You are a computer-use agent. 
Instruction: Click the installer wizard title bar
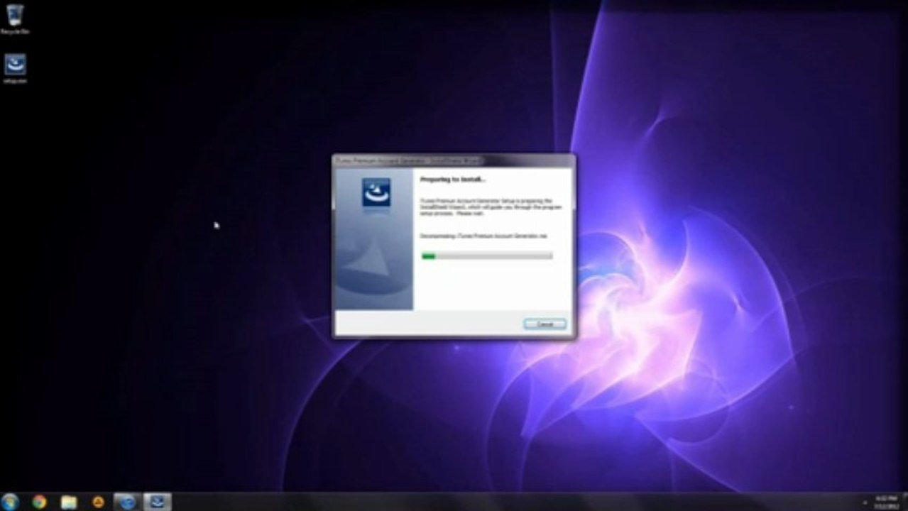coord(454,161)
